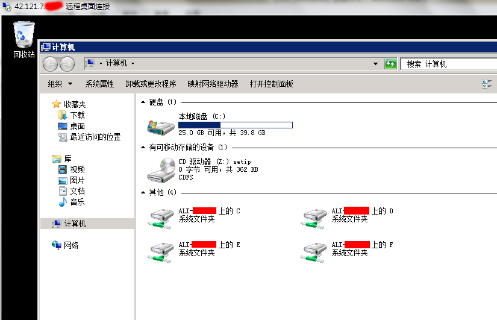Viewport: 497px width, 320px height.
Task: Open the address bar history dropdown arrow
Action: click(x=375, y=64)
